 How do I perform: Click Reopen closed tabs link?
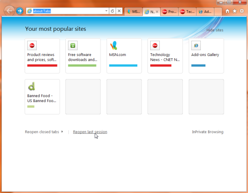tap(42, 132)
